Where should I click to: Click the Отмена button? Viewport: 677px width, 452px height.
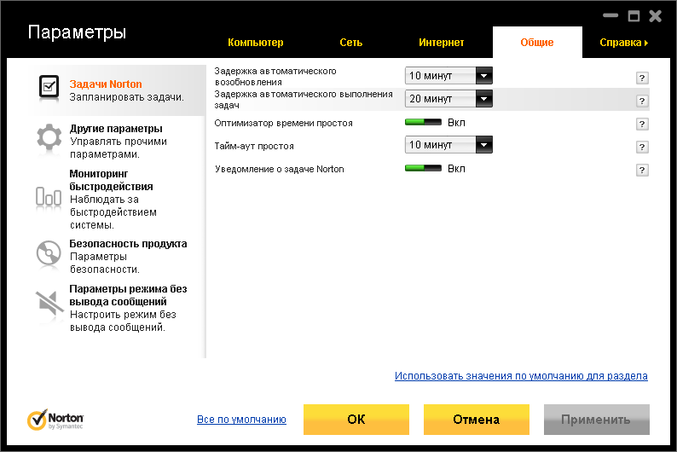pos(477,420)
